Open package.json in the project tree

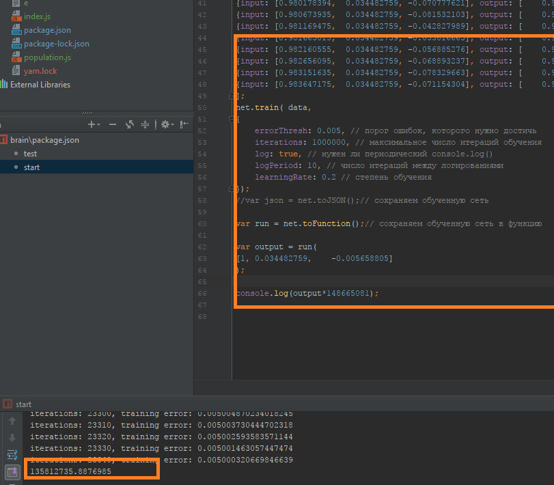click(47, 30)
